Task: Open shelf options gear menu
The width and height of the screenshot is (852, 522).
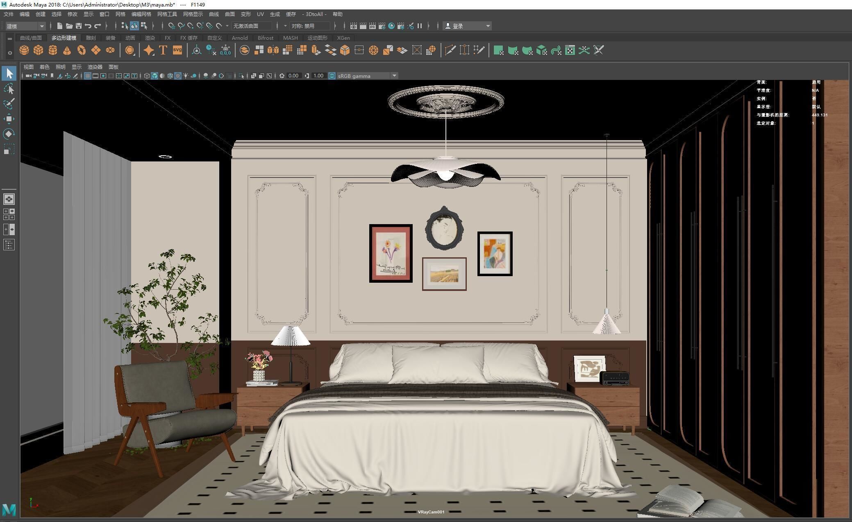Action: [x=10, y=52]
